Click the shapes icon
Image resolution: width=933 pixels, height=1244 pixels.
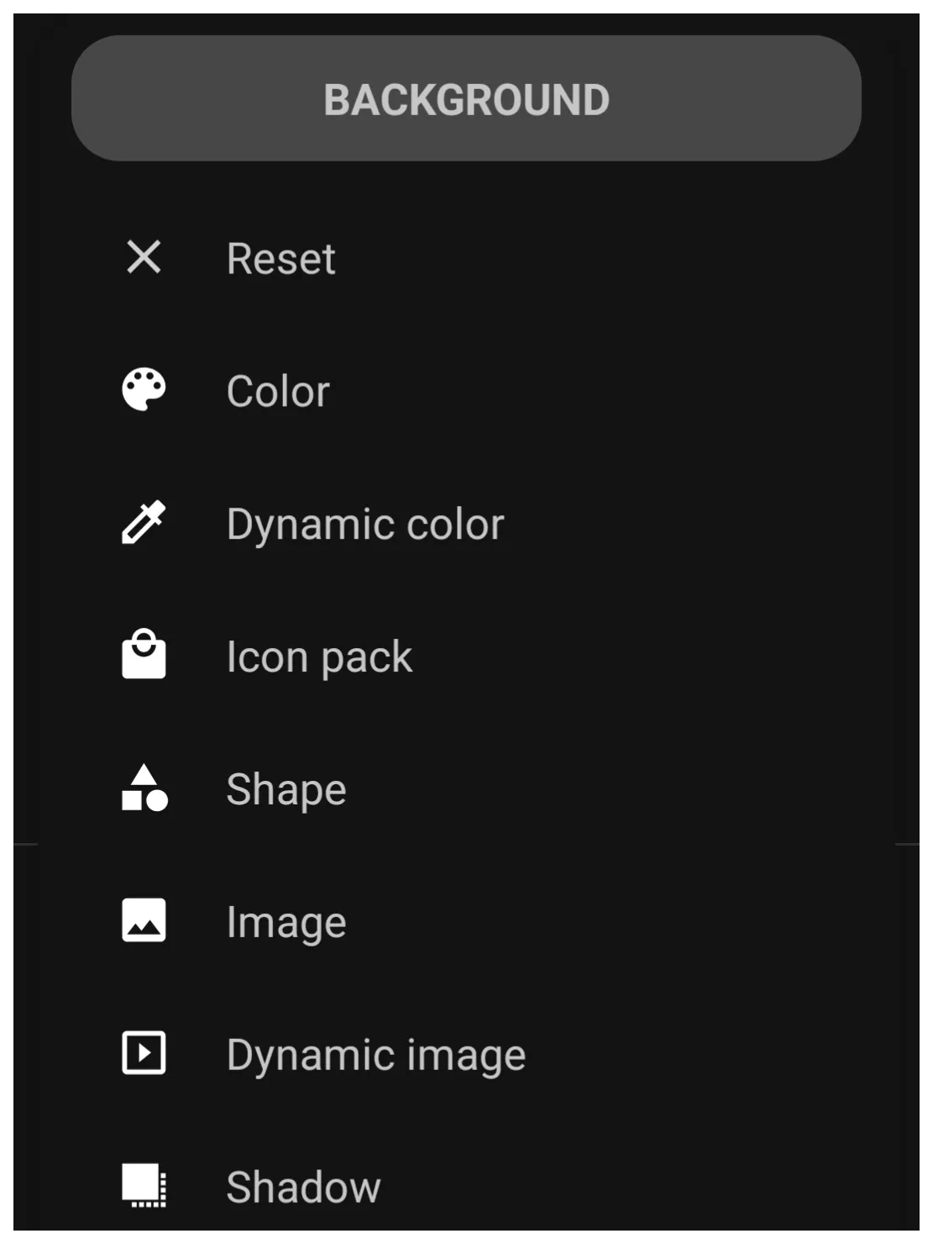coord(144,788)
